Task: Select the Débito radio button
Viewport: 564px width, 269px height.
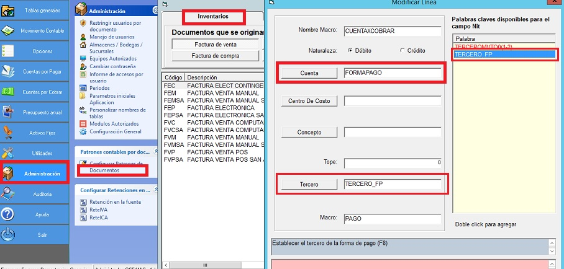Action: 350,50
